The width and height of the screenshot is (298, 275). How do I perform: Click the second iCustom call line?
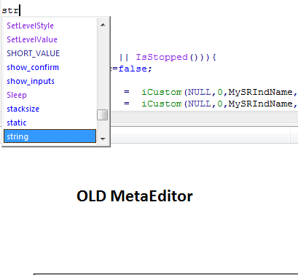(219, 104)
